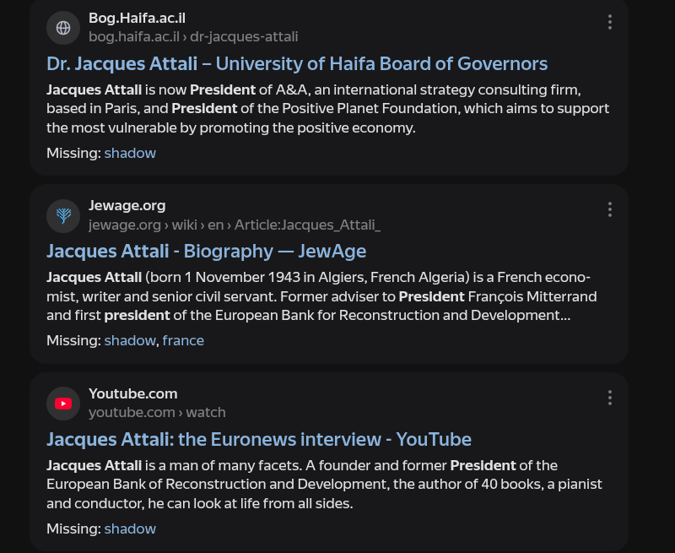Click the jewage.org wiki URL breadcrumb

pyautogui.click(x=235, y=225)
